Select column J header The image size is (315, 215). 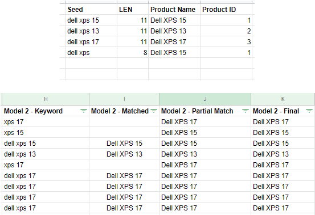[x=205, y=99]
